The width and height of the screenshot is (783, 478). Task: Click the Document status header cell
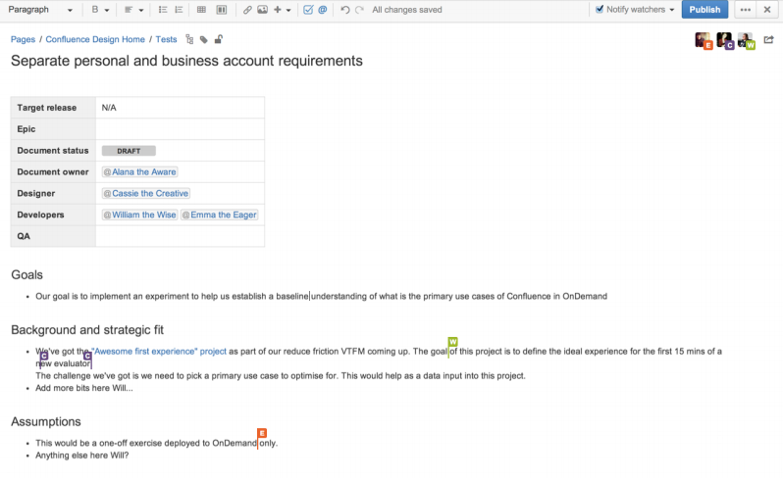(53, 151)
